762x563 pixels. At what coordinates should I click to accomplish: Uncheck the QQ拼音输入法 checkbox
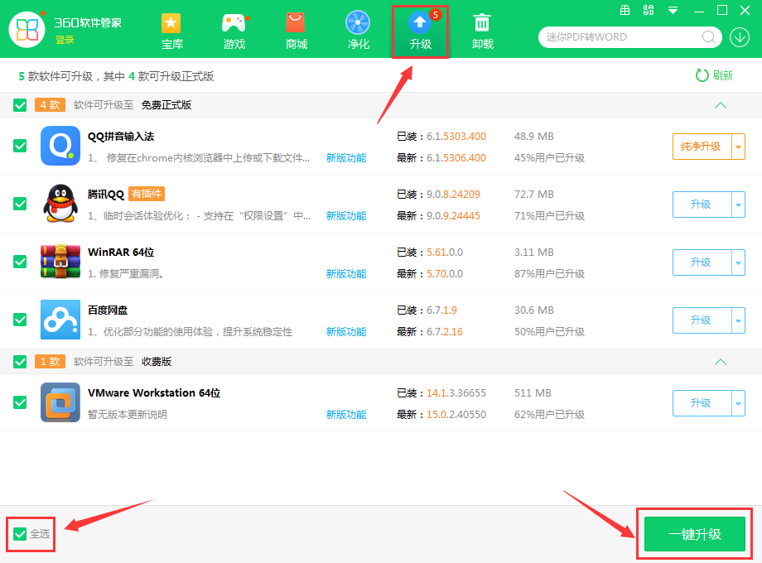click(x=20, y=146)
